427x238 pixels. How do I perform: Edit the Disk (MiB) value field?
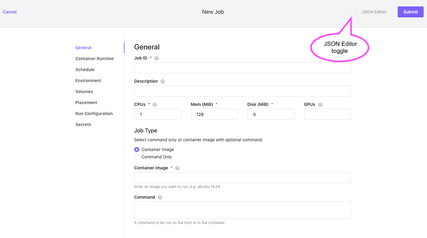click(271, 114)
